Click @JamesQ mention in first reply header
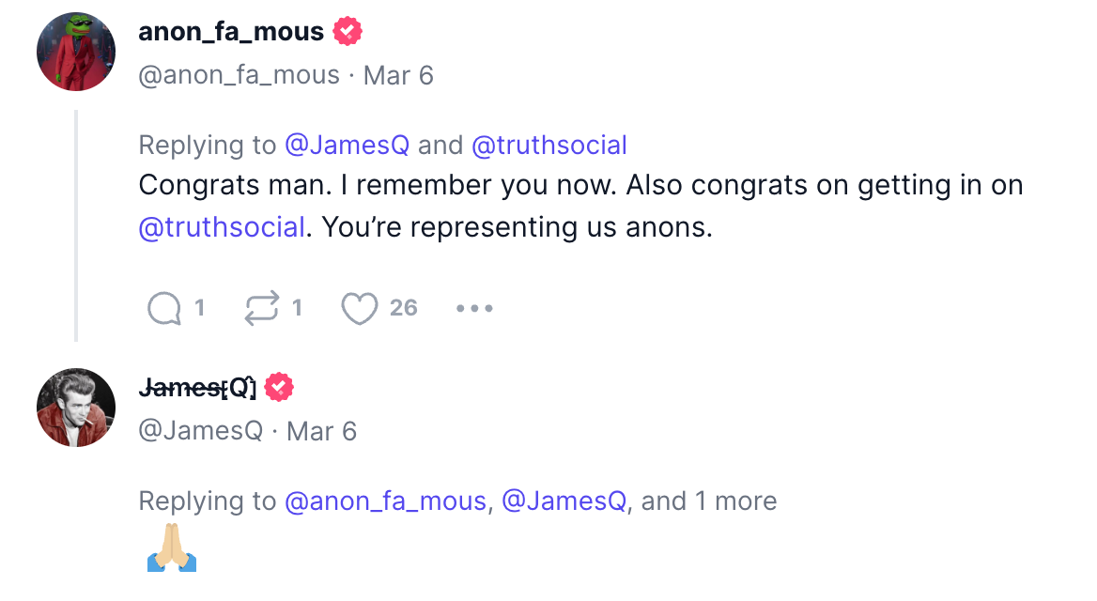The width and height of the screenshot is (1097, 601). (348, 146)
